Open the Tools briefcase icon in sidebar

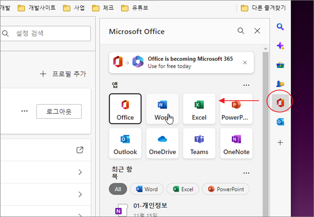pos(280,65)
